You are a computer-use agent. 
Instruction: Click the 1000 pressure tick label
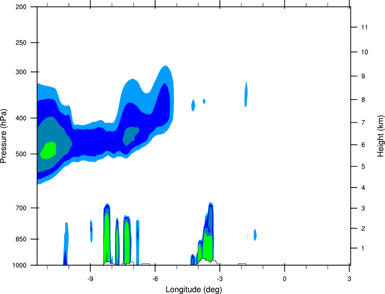coord(19,266)
